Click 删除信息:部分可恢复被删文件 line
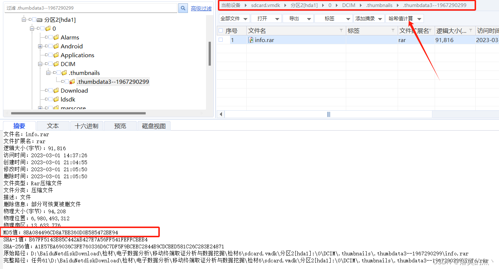This screenshot has height=269, width=499. click(x=42, y=204)
